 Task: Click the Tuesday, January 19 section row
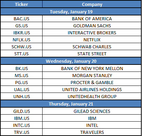[71, 12]
